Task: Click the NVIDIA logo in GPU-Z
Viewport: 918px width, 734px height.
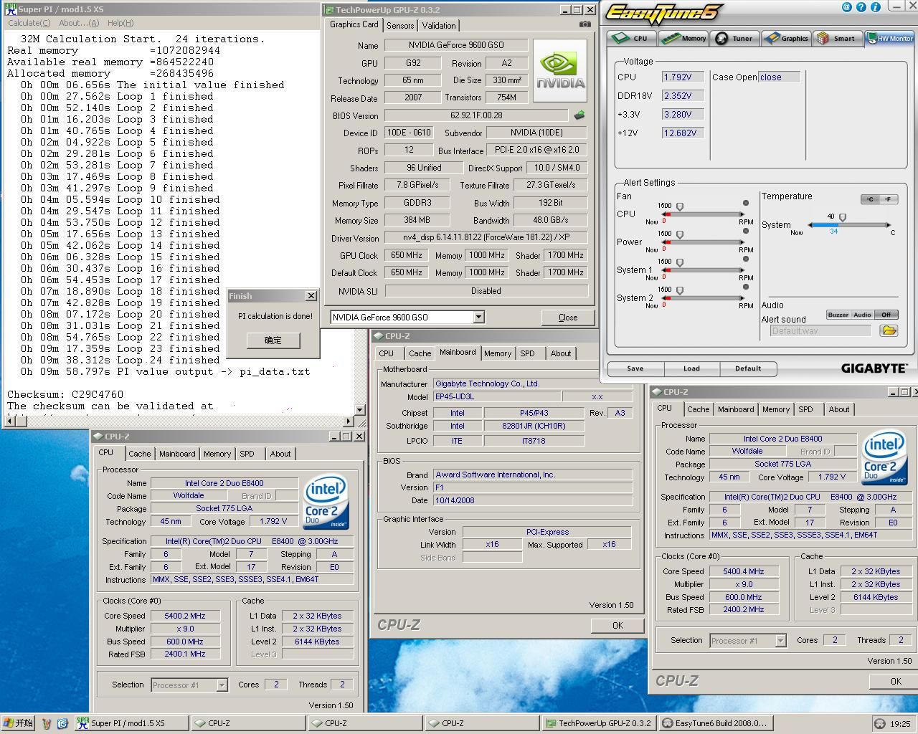Action: pos(560,70)
